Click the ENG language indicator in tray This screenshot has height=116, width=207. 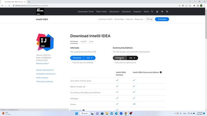tap(185, 113)
